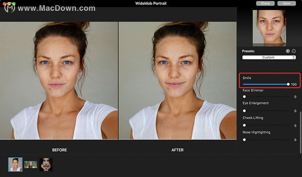Open the Custom presets dropdown
The height and width of the screenshot is (177, 302).
269,57
